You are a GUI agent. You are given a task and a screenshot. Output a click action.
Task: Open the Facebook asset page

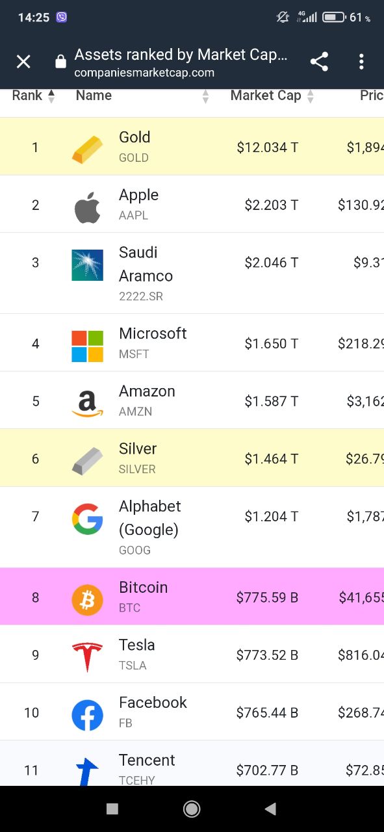pos(153,703)
